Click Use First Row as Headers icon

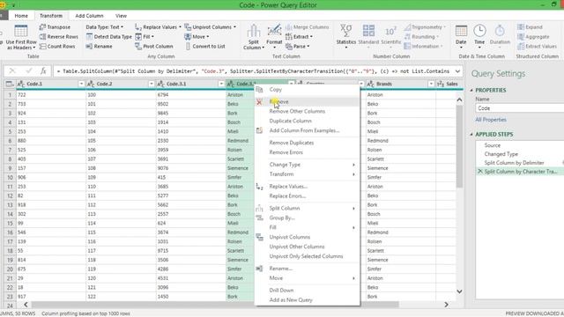coord(21,32)
